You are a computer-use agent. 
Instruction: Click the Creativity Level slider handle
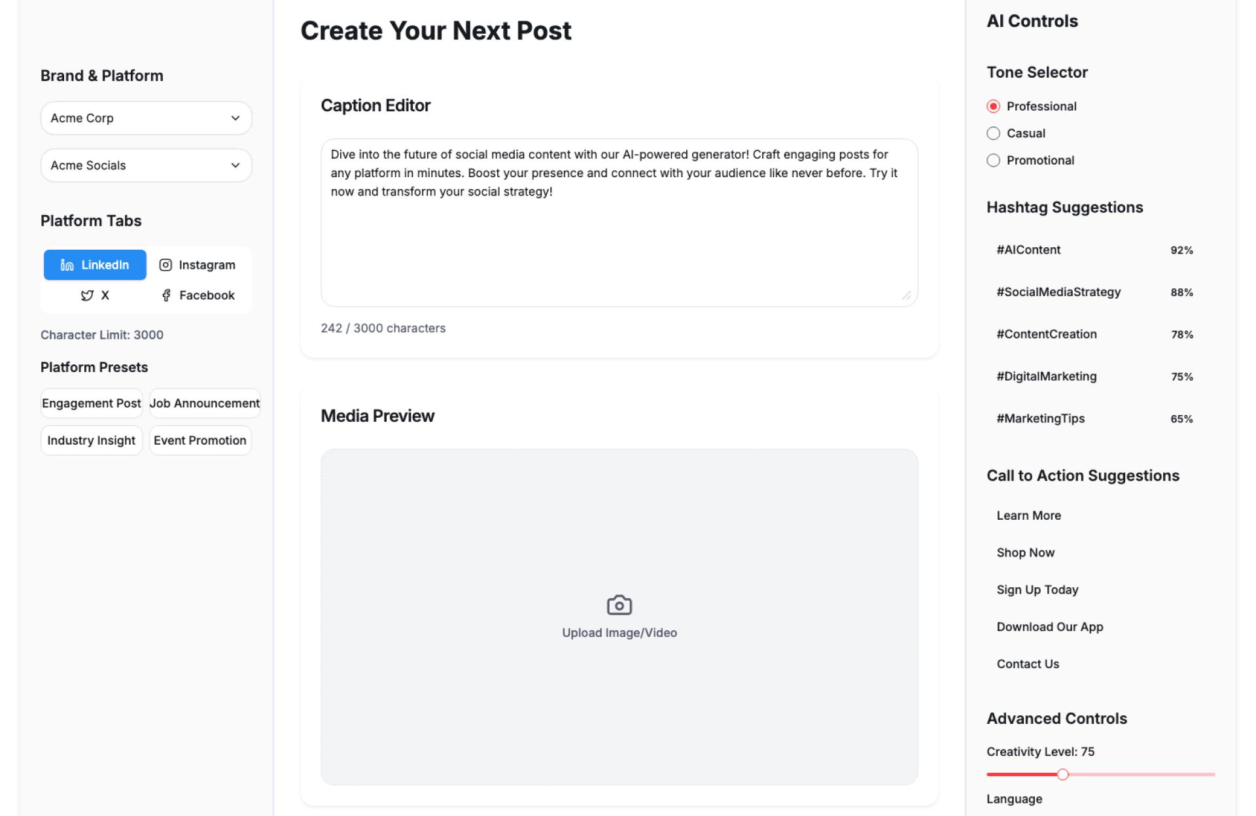(x=1063, y=775)
